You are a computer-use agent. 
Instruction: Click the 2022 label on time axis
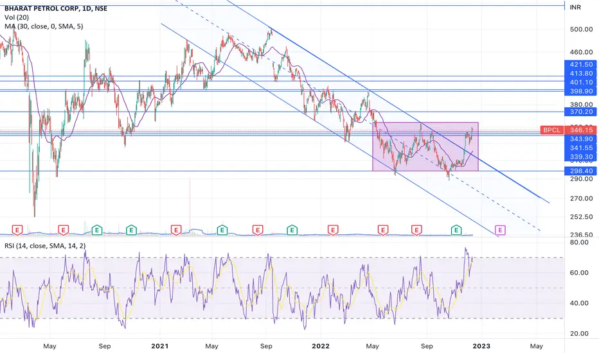tap(321, 346)
